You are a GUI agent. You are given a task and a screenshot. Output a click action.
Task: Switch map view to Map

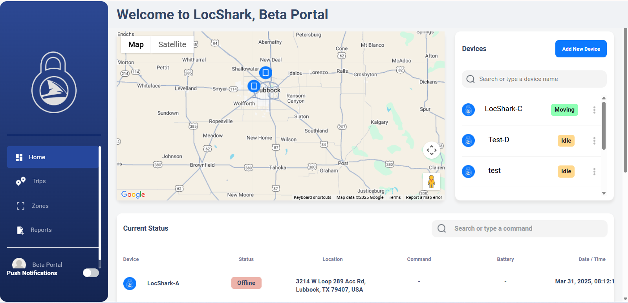click(136, 44)
